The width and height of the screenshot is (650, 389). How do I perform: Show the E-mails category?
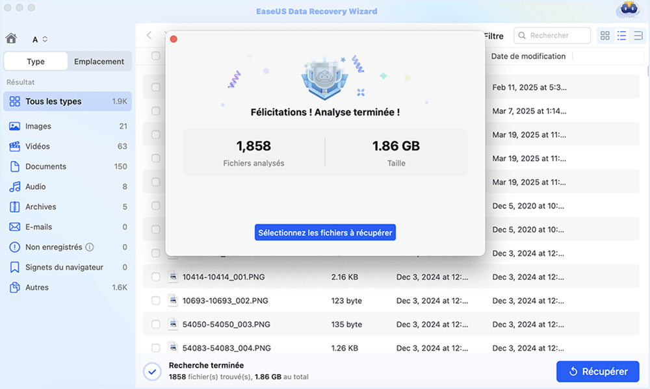[68, 227]
